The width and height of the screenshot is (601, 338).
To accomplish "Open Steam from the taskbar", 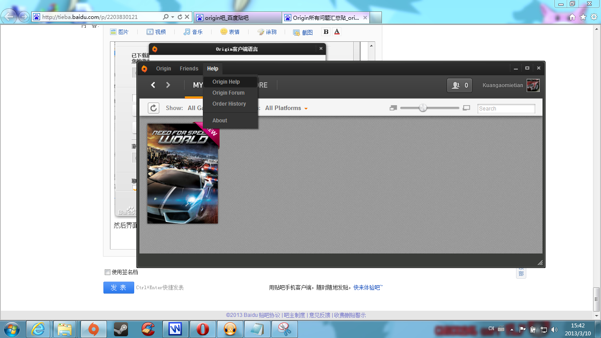I will (121, 329).
